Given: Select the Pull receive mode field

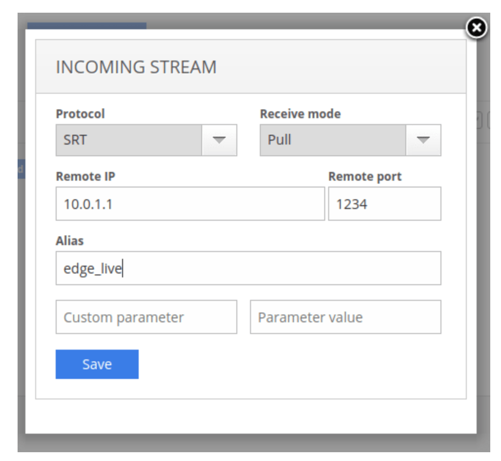Looking at the screenshot, I should (333, 140).
